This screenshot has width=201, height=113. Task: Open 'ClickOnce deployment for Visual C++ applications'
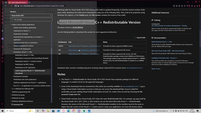coord(30,83)
